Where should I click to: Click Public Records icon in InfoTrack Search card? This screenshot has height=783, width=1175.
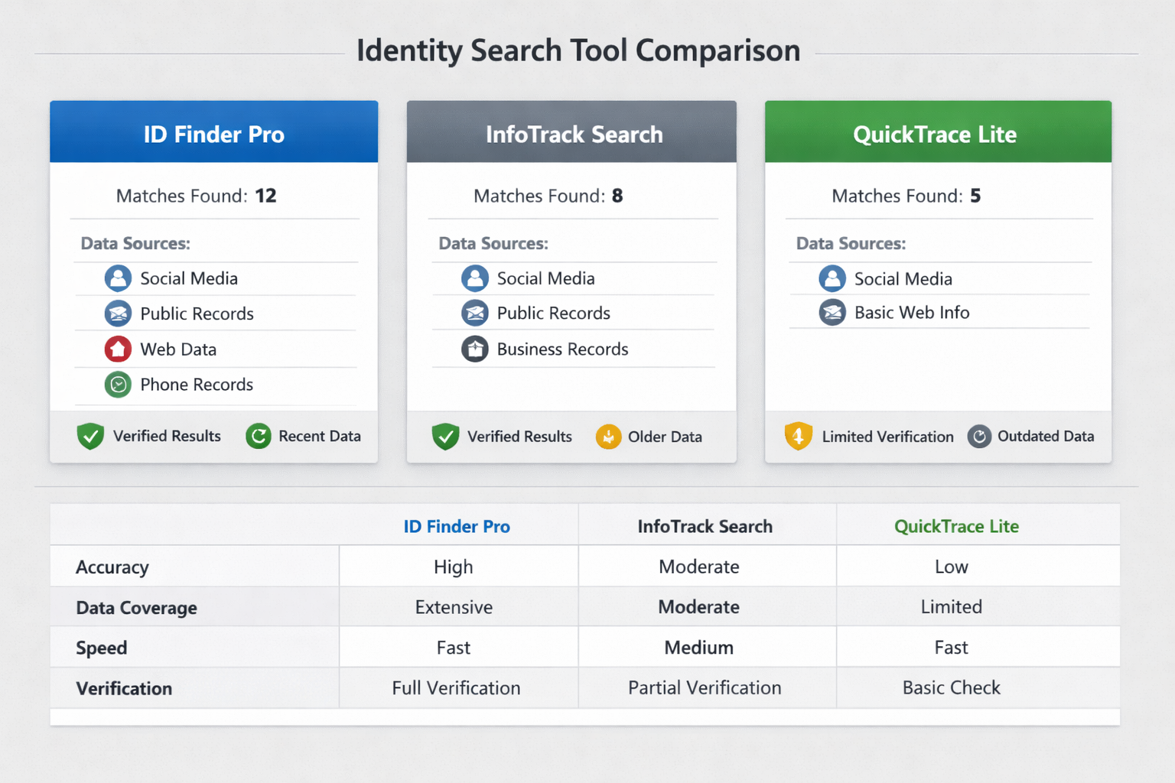point(474,314)
